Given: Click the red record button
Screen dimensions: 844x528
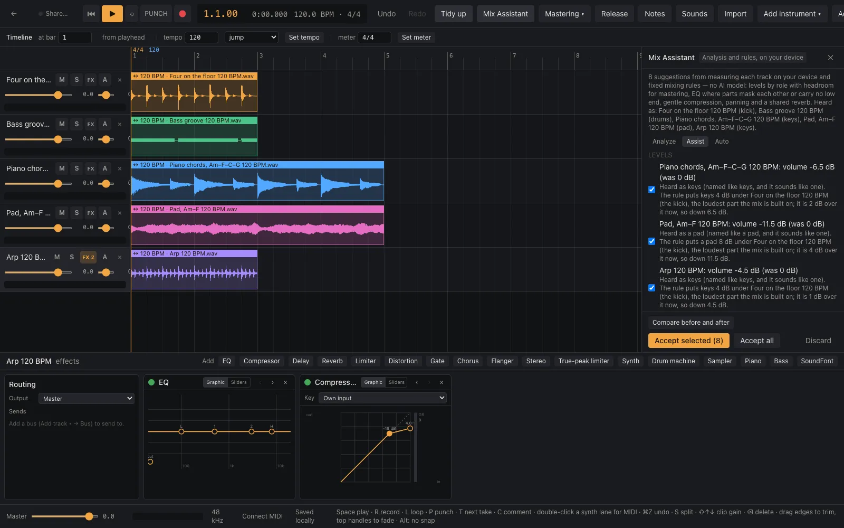Looking at the screenshot, I should (x=183, y=14).
